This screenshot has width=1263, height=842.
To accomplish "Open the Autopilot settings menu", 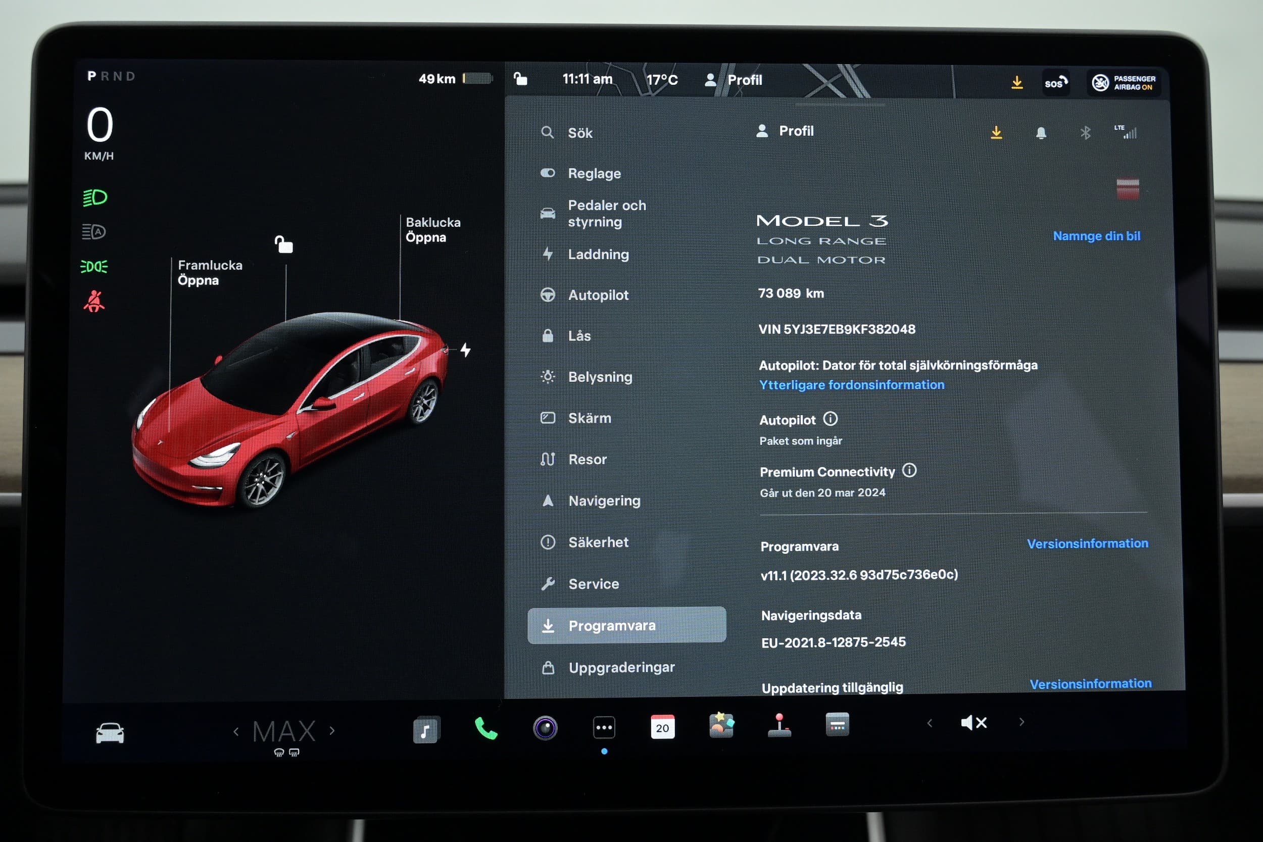I will pos(584,295).
